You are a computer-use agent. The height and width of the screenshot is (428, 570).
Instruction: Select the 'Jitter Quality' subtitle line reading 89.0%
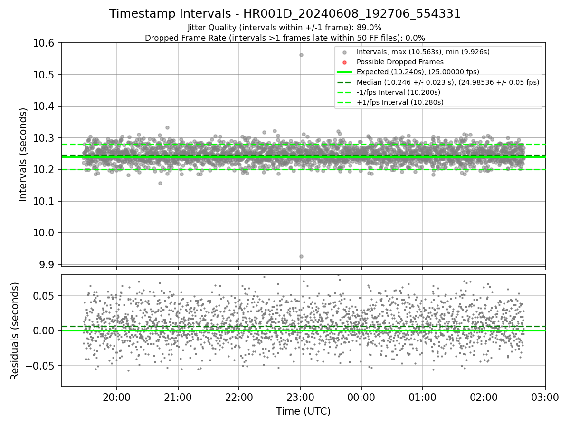(x=285, y=28)
